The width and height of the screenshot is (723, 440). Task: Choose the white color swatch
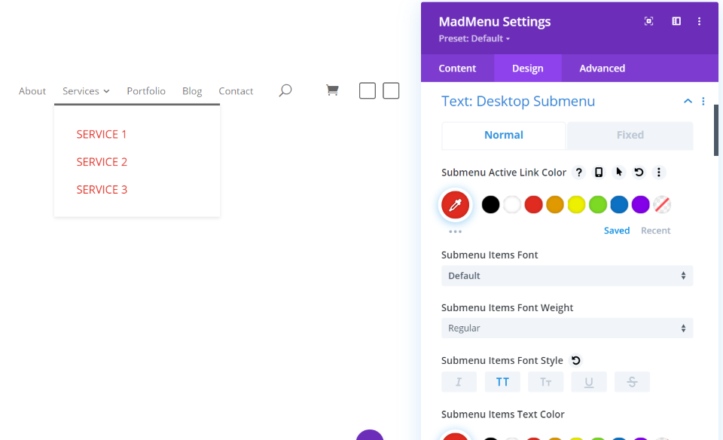point(512,205)
